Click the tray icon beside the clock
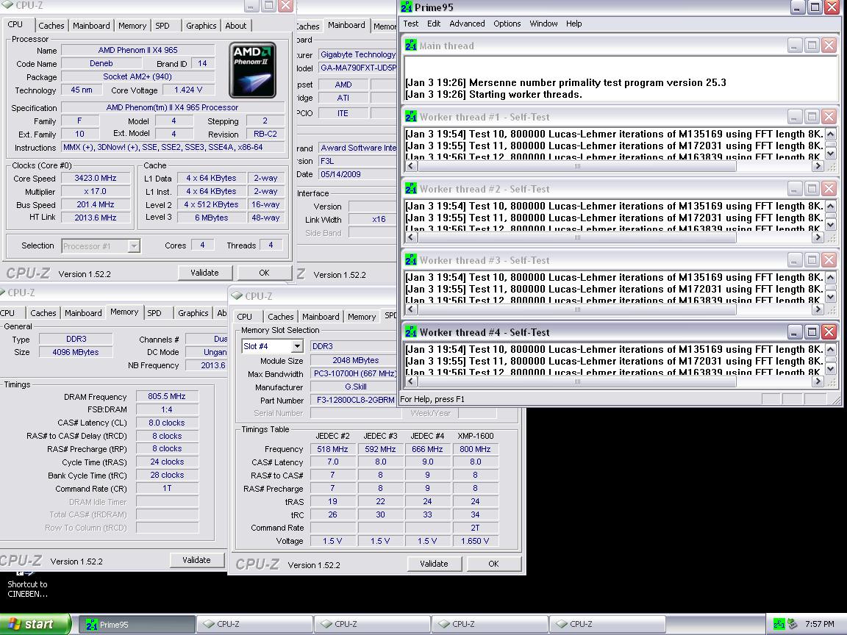The height and width of the screenshot is (635, 847). click(793, 624)
